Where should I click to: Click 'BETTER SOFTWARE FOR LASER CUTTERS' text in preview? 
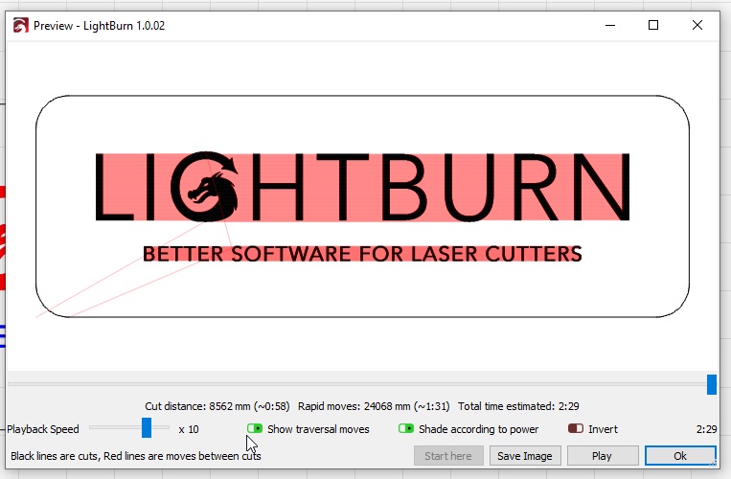click(x=362, y=254)
